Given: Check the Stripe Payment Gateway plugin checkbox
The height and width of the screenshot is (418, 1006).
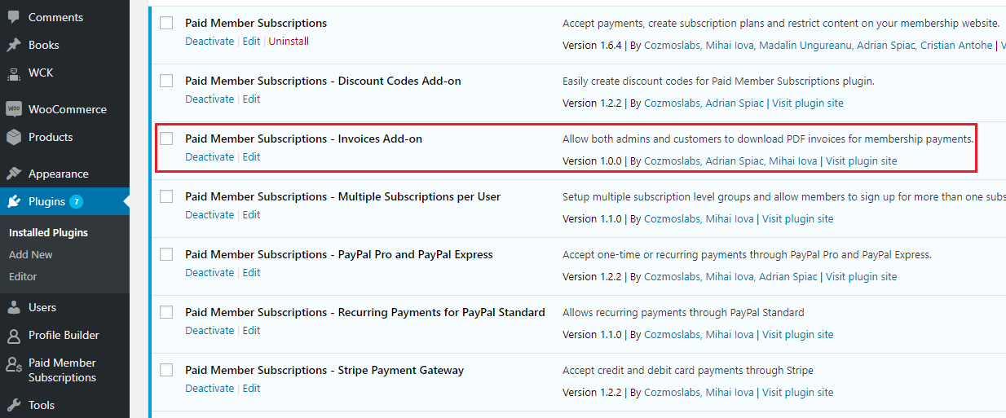Looking at the screenshot, I should click(x=166, y=370).
